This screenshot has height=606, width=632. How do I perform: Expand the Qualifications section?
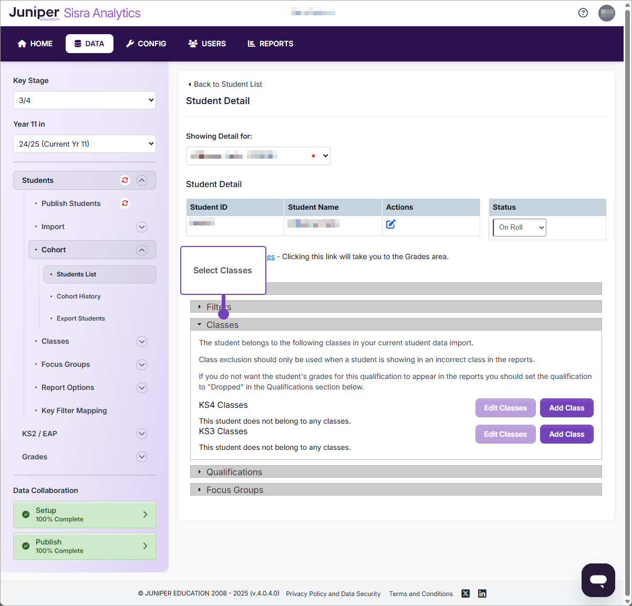coord(234,471)
